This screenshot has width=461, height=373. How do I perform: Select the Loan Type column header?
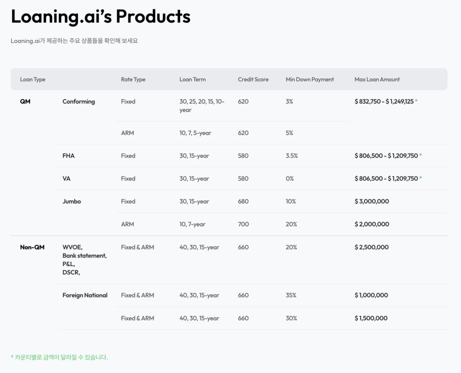coord(33,79)
